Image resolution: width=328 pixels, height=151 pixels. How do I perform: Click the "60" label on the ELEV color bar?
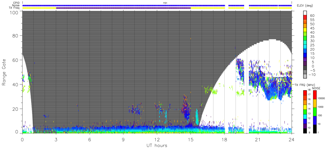point(312,15)
